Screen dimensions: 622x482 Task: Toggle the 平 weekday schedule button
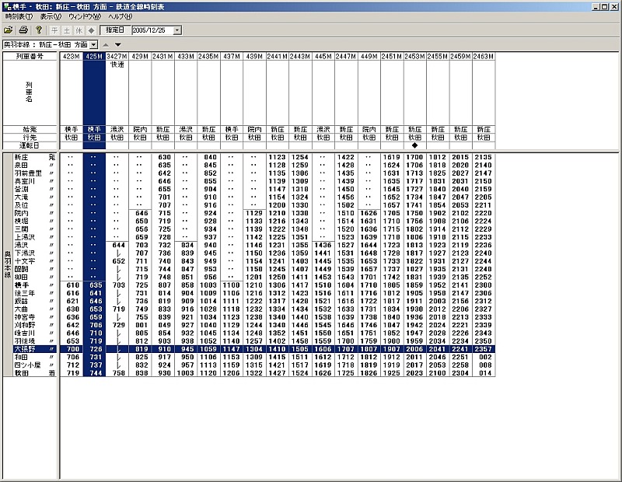55,30
